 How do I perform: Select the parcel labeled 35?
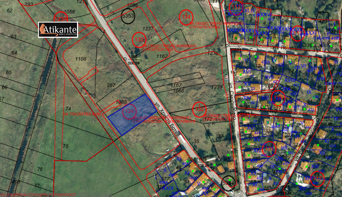[197, 141]
